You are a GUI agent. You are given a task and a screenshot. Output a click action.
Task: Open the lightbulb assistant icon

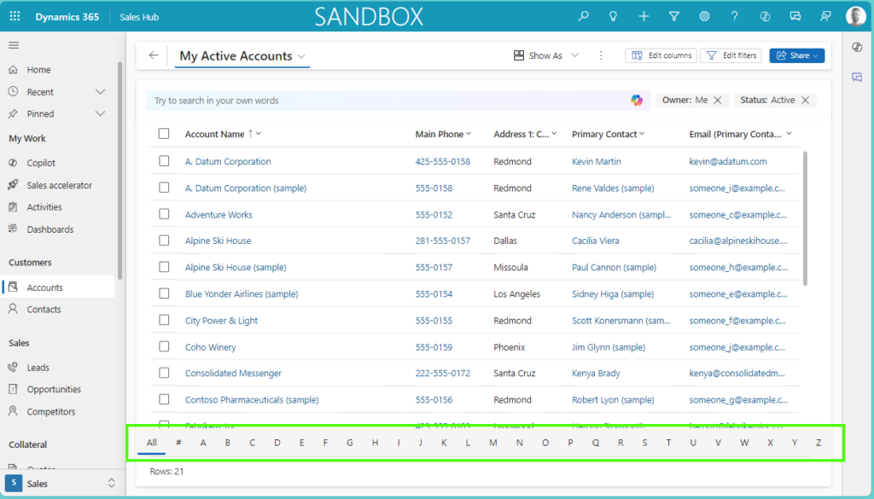(x=613, y=16)
